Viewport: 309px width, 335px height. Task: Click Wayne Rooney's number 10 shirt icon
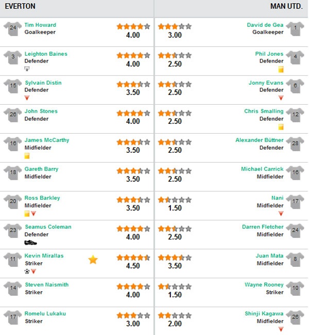[x=295, y=289]
